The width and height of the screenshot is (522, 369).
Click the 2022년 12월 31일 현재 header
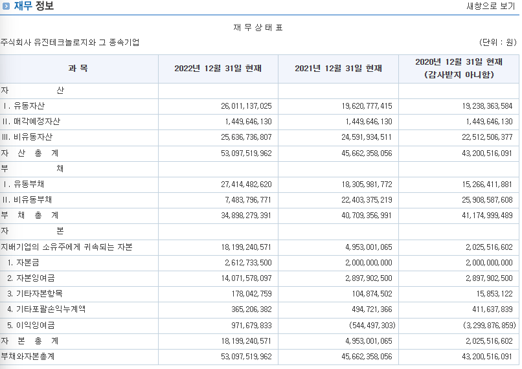click(x=218, y=69)
